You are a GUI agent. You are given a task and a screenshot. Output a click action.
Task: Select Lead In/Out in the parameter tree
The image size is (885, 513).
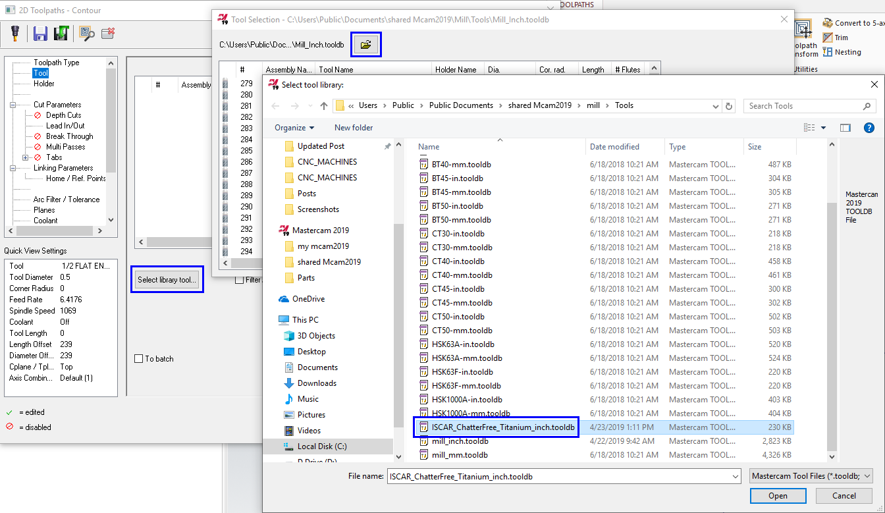pos(65,126)
